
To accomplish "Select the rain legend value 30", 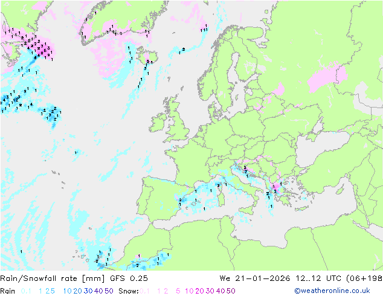I will (88, 291).
